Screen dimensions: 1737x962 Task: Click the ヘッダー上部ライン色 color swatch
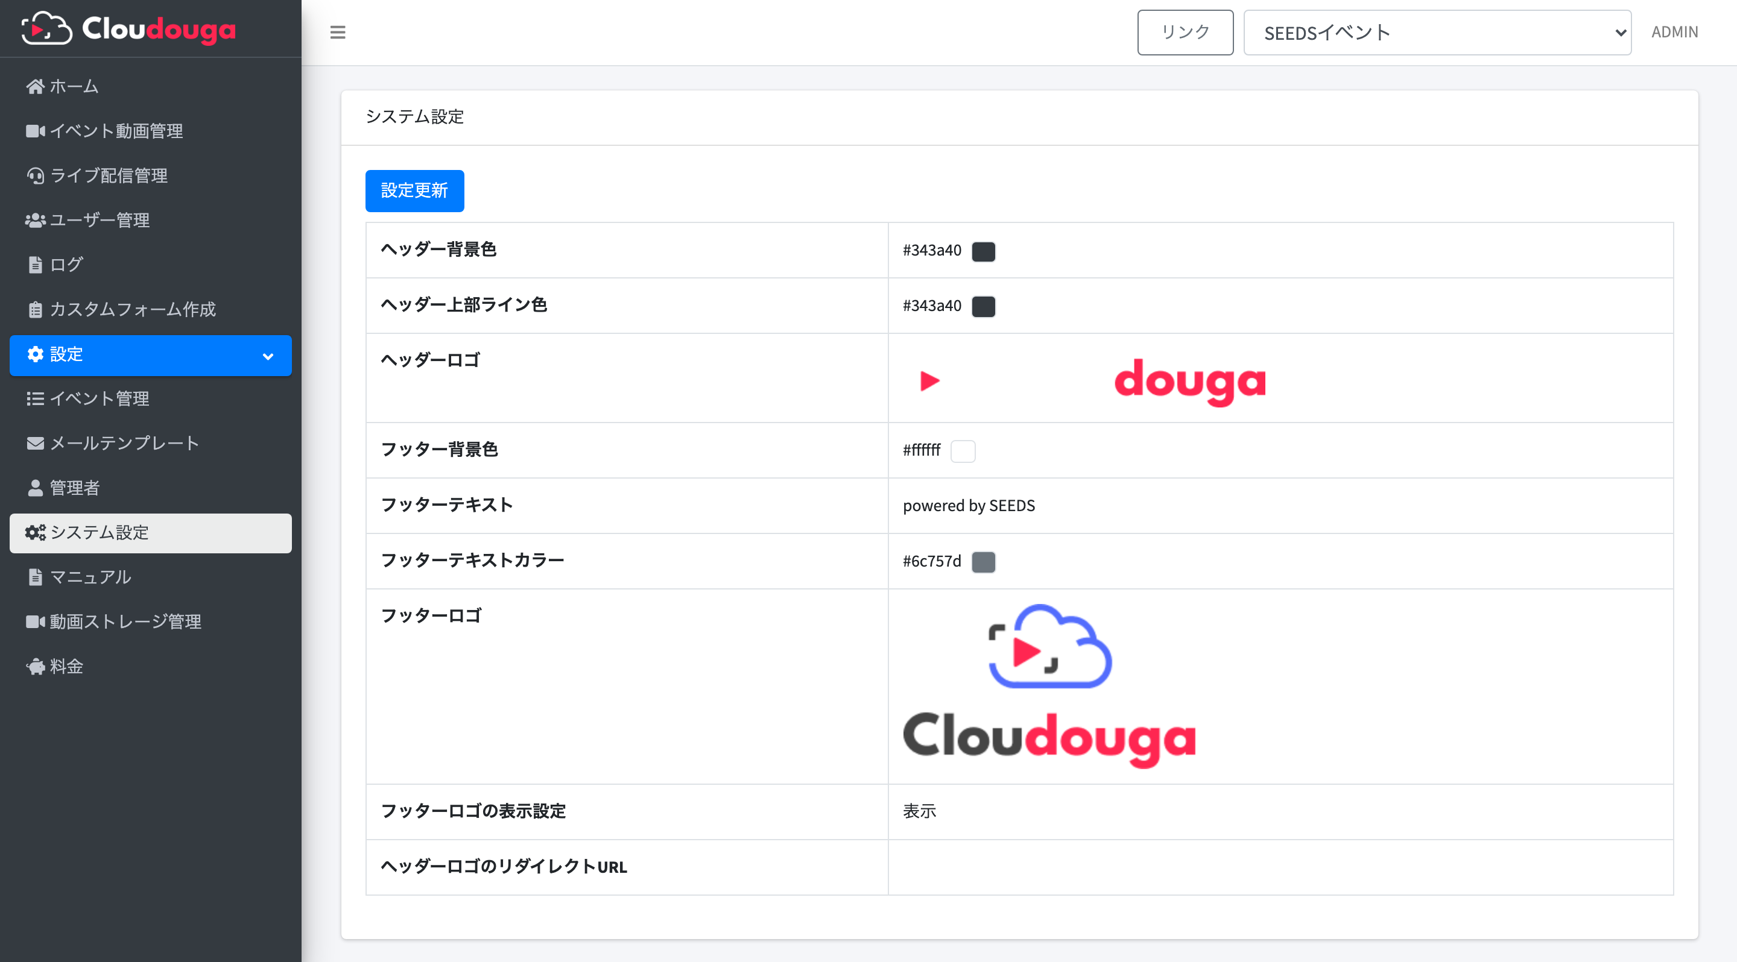pos(983,306)
